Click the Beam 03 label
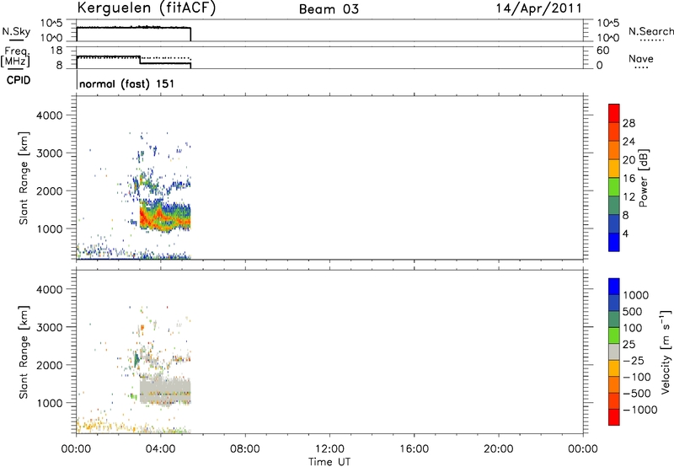 click(x=329, y=9)
